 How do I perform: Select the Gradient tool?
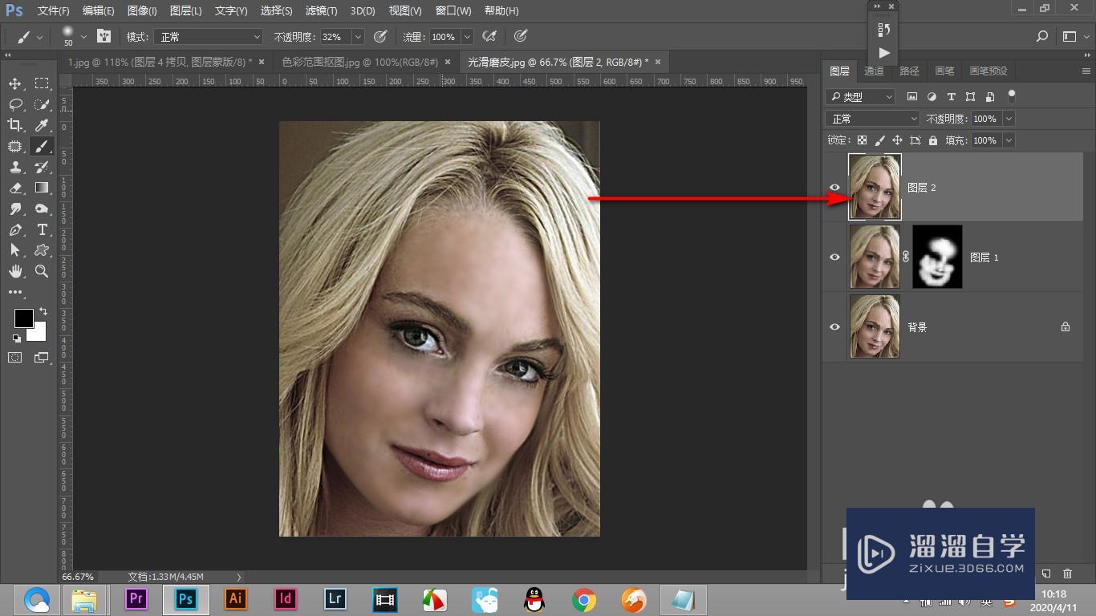pyautogui.click(x=42, y=188)
